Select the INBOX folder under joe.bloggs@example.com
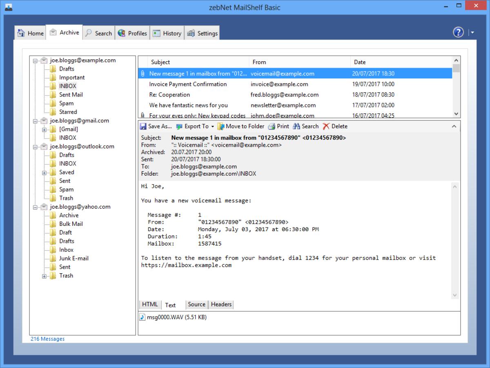The height and width of the screenshot is (368, 490). [68, 86]
